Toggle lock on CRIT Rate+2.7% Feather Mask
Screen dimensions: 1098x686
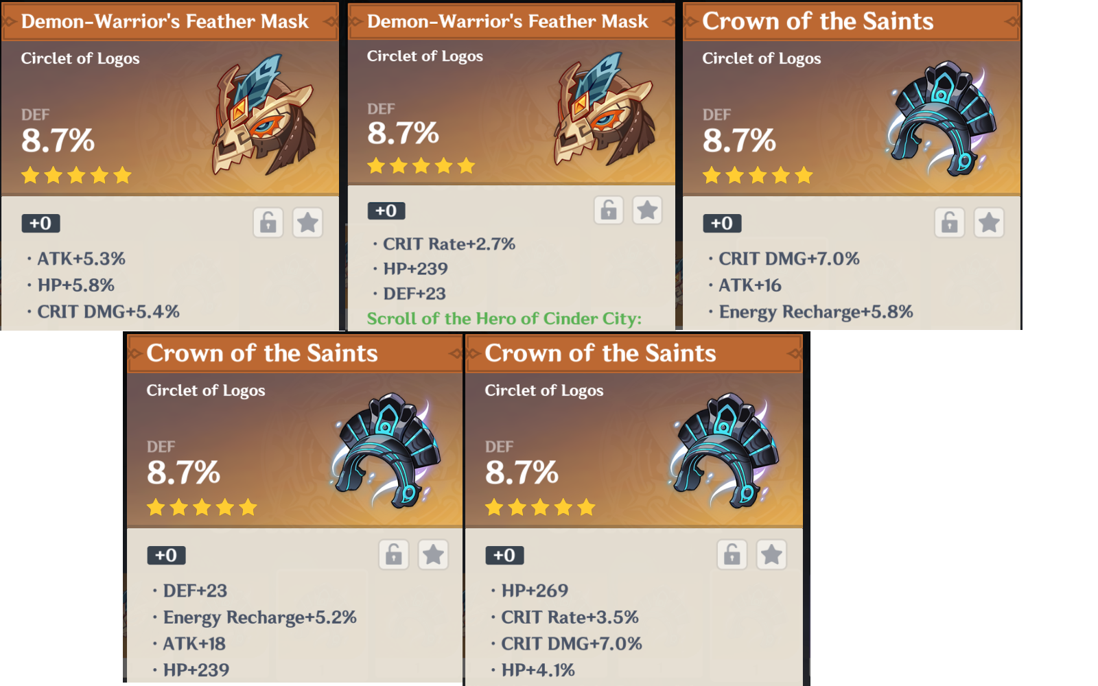click(x=609, y=210)
